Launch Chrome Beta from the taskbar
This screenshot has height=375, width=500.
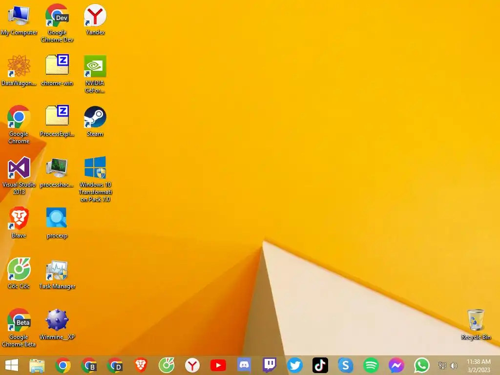point(89,365)
